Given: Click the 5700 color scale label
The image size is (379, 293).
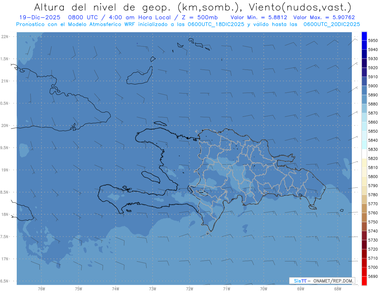Looking at the screenshot, I should [x=373, y=267].
